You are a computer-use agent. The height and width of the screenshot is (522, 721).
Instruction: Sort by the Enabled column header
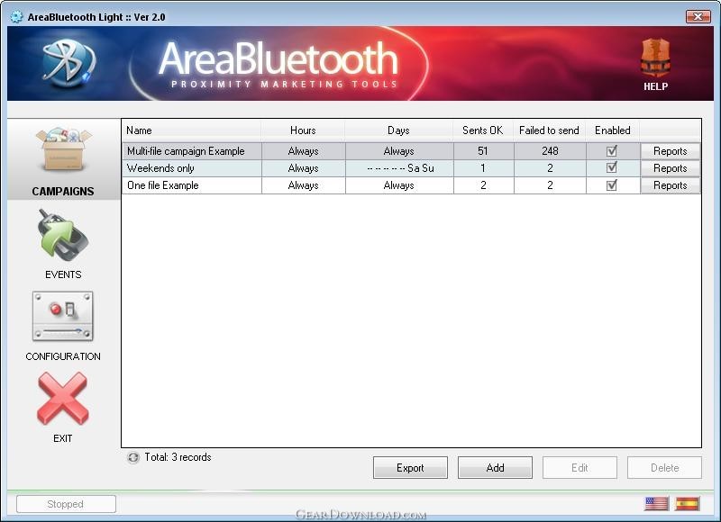(613, 130)
